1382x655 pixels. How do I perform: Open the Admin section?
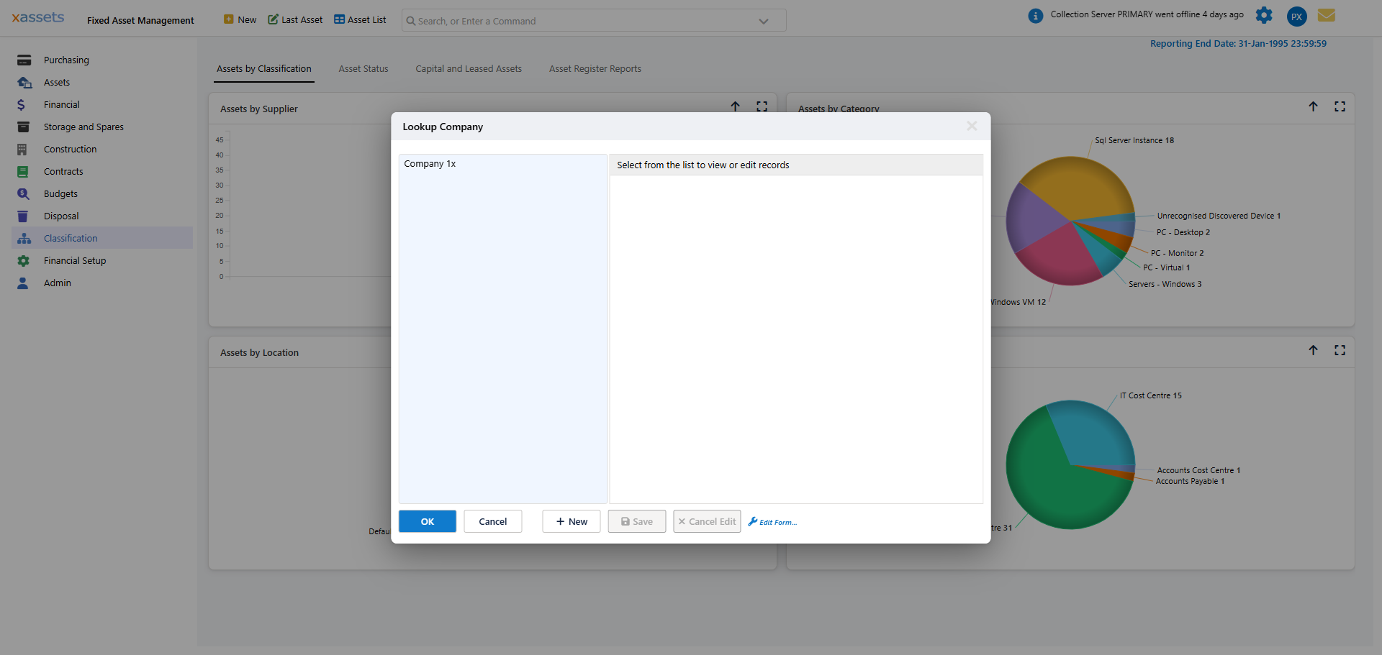tap(57, 283)
